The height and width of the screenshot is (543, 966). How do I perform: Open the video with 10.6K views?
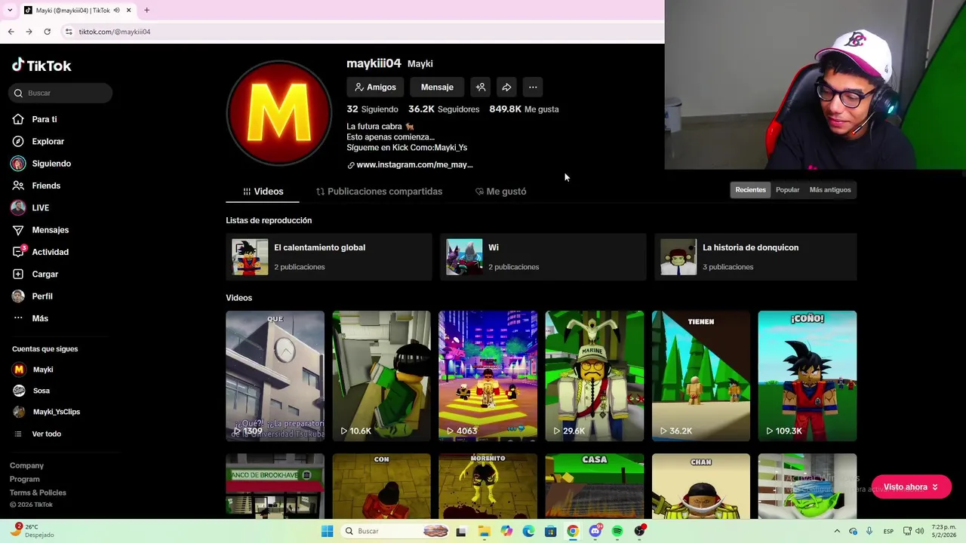(x=381, y=376)
